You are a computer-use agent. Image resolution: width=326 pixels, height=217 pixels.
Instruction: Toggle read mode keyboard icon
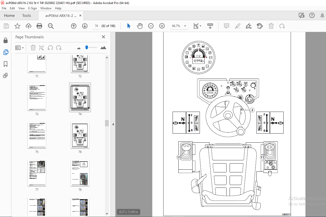point(210,26)
